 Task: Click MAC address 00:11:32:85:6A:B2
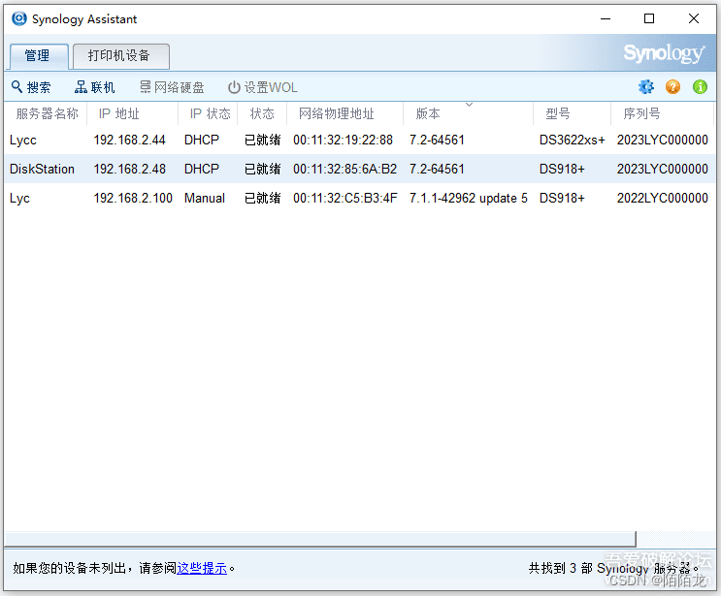pos(344,169)
